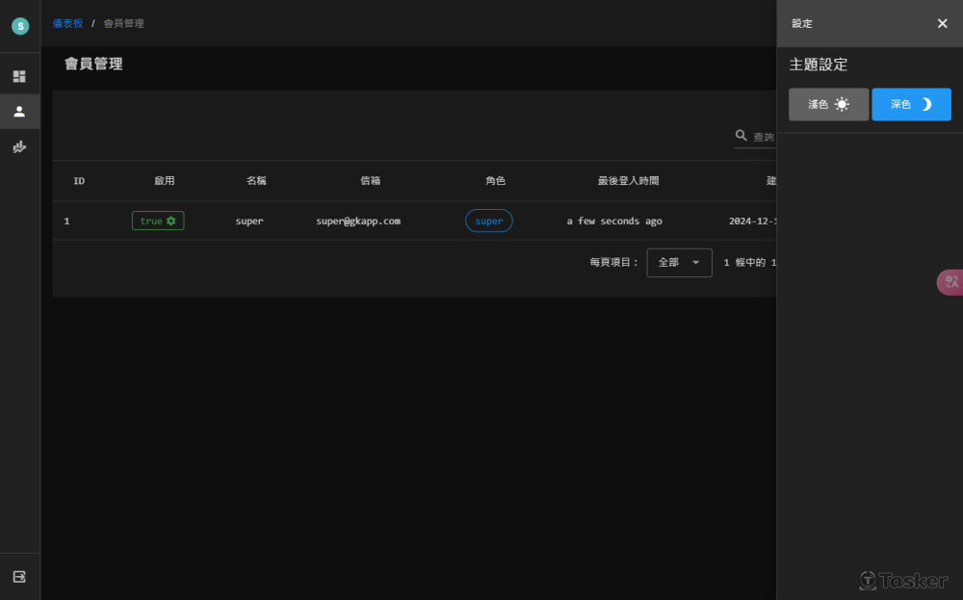Open the 每頁項目 '全部' dropdown
Viewport: 963px width, 600px height.
point(679,262)
